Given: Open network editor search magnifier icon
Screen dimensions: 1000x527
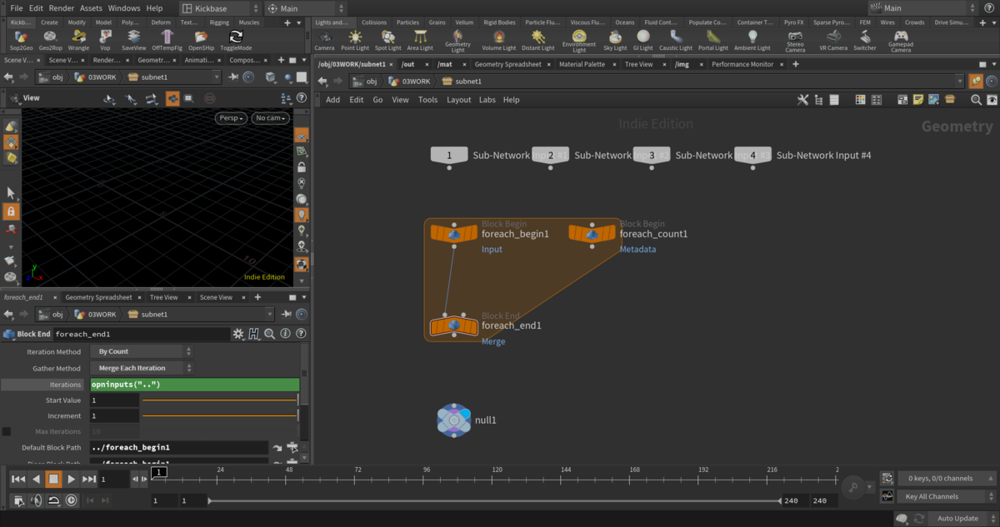Looking at the screenshot, I should pyautogui.click(x=976, y=99).
